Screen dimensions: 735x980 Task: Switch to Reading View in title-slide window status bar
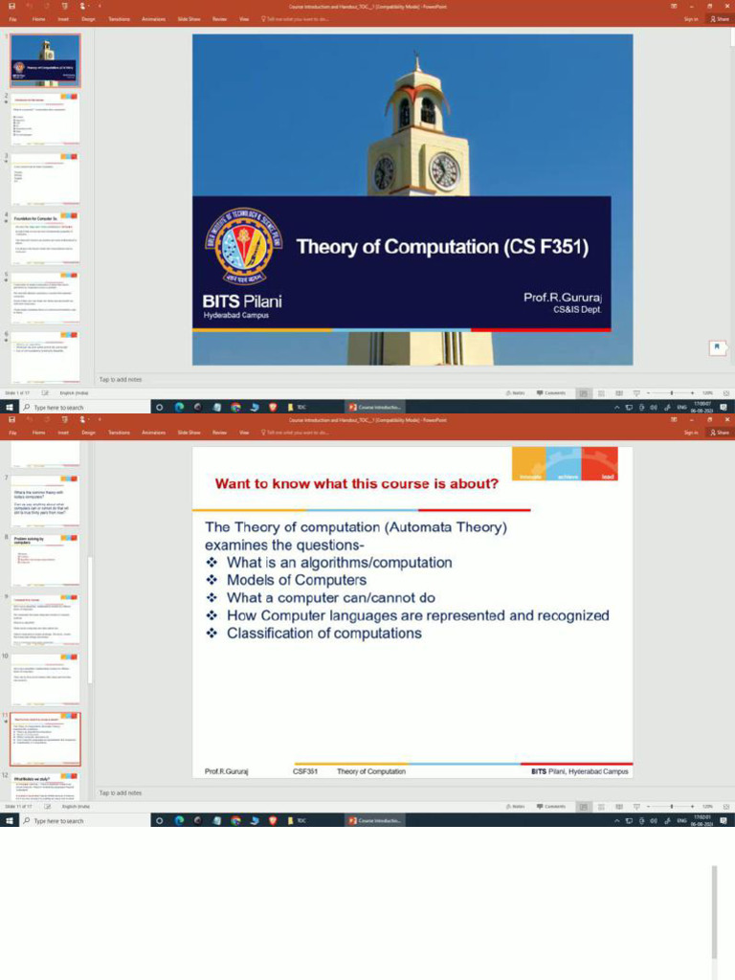[x=619, y=393]
